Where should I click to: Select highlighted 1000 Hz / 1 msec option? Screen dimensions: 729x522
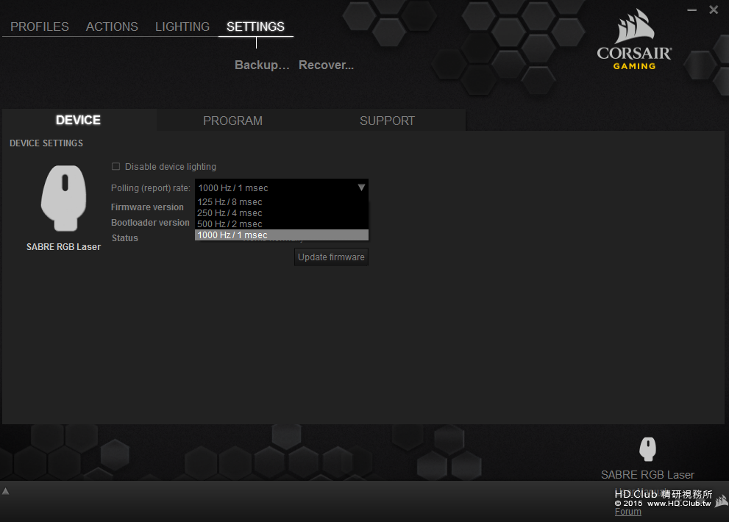[x=281, y=235]
